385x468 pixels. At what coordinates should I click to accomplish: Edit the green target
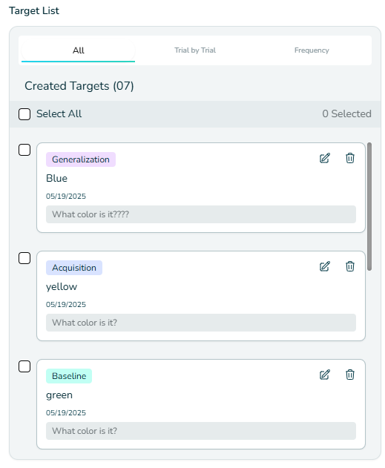325,375
